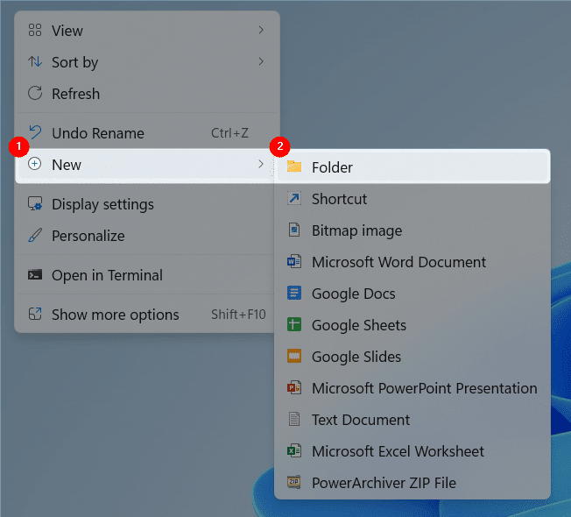This screenshot has width=571, height=517.
Task: Click the Refresh circular arrow icon
Action: [35, 93]
